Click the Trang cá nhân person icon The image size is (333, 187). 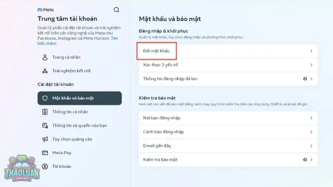(x=45, y=57)
